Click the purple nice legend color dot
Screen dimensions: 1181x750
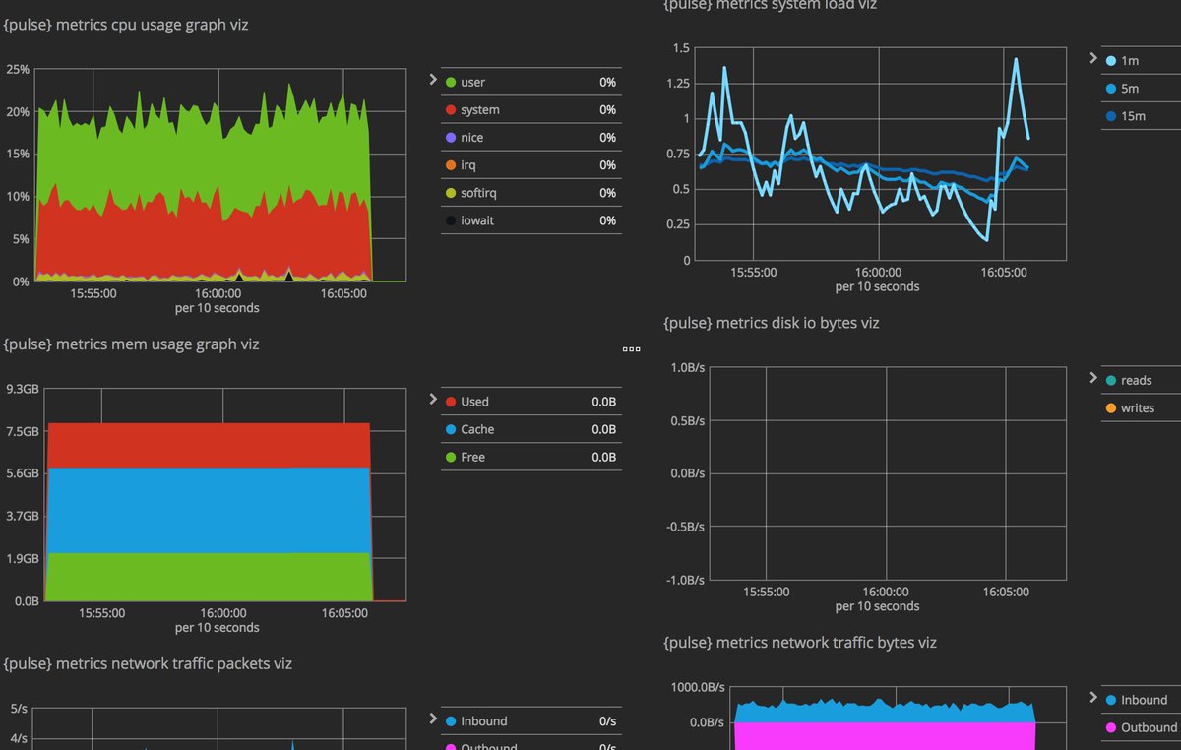pos(451,138)
